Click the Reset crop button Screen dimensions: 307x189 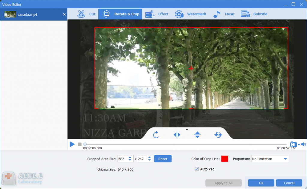point(163,159)
